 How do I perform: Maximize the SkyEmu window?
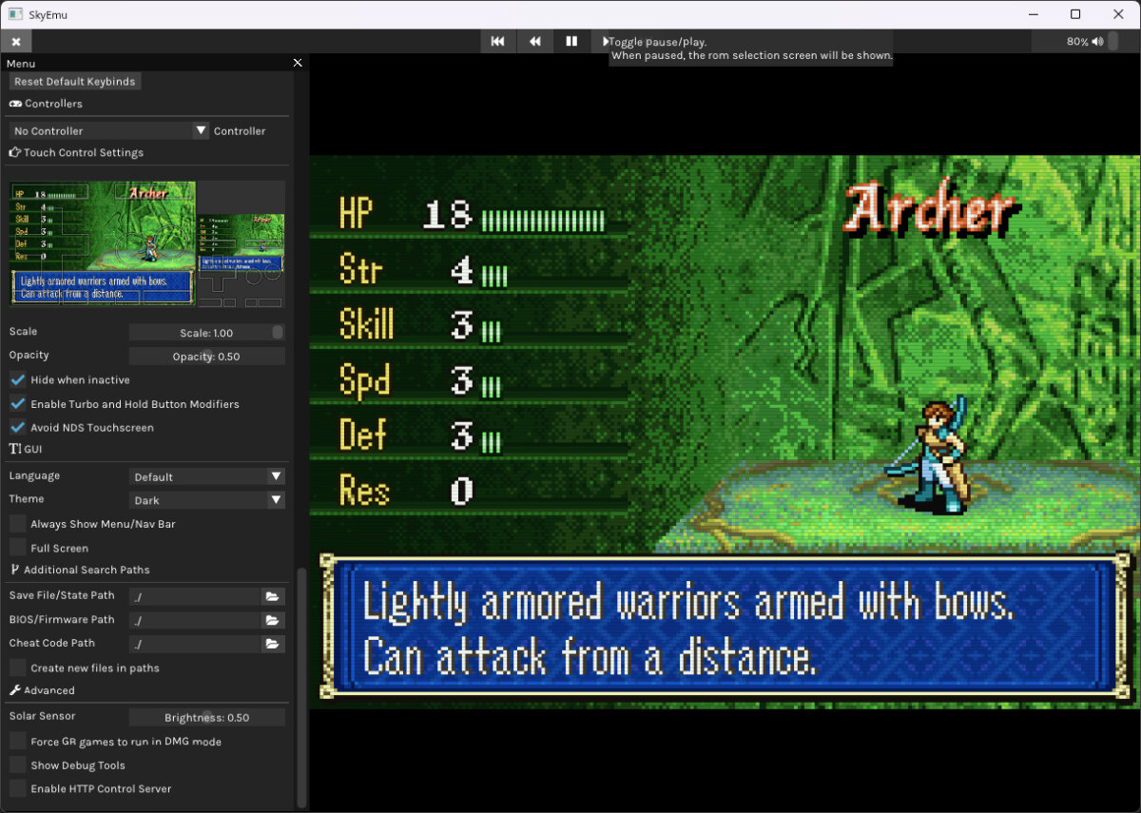click(x=1075, y=14)
